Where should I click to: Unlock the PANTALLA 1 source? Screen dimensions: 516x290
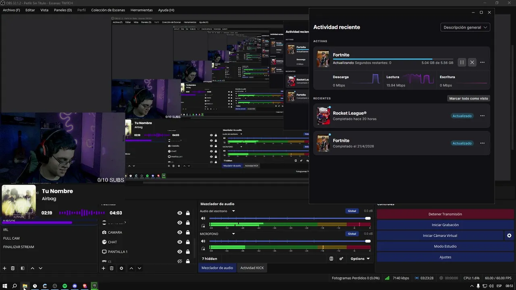tap(188, 252)
